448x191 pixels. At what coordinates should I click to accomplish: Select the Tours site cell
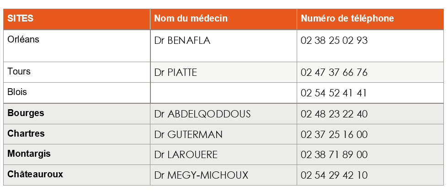[x=19, y=72]
